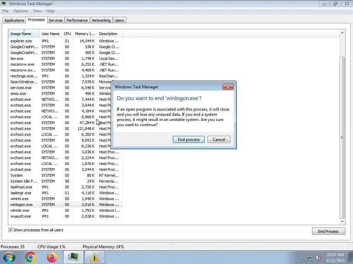Sort by Image Name column header
The image size is (353, 264).
coord(24,34)
